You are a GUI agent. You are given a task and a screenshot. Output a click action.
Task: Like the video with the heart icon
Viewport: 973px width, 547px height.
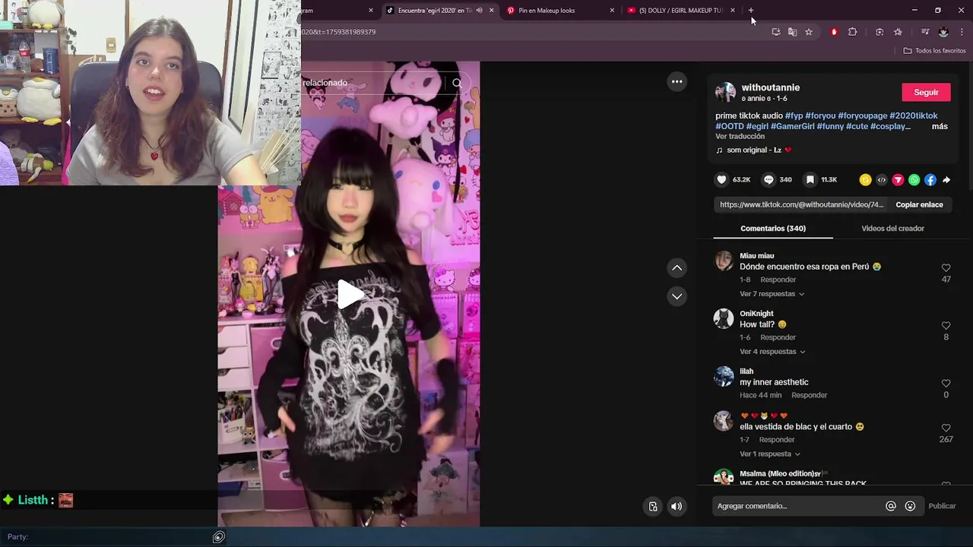pos(721,180)
